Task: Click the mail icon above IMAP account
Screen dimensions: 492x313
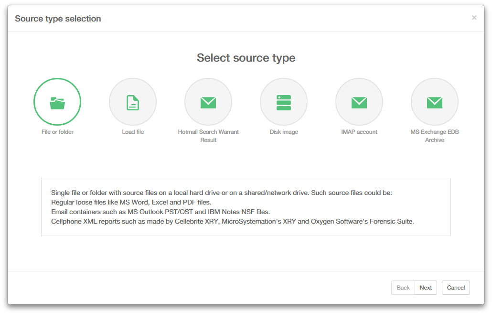Action: [x=359, y=102]
